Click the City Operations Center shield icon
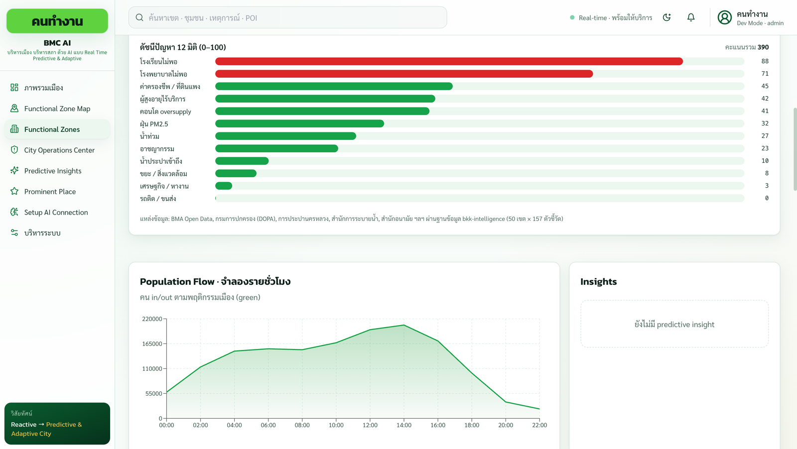This screenshot has height=449, width=797. point(14,150)
